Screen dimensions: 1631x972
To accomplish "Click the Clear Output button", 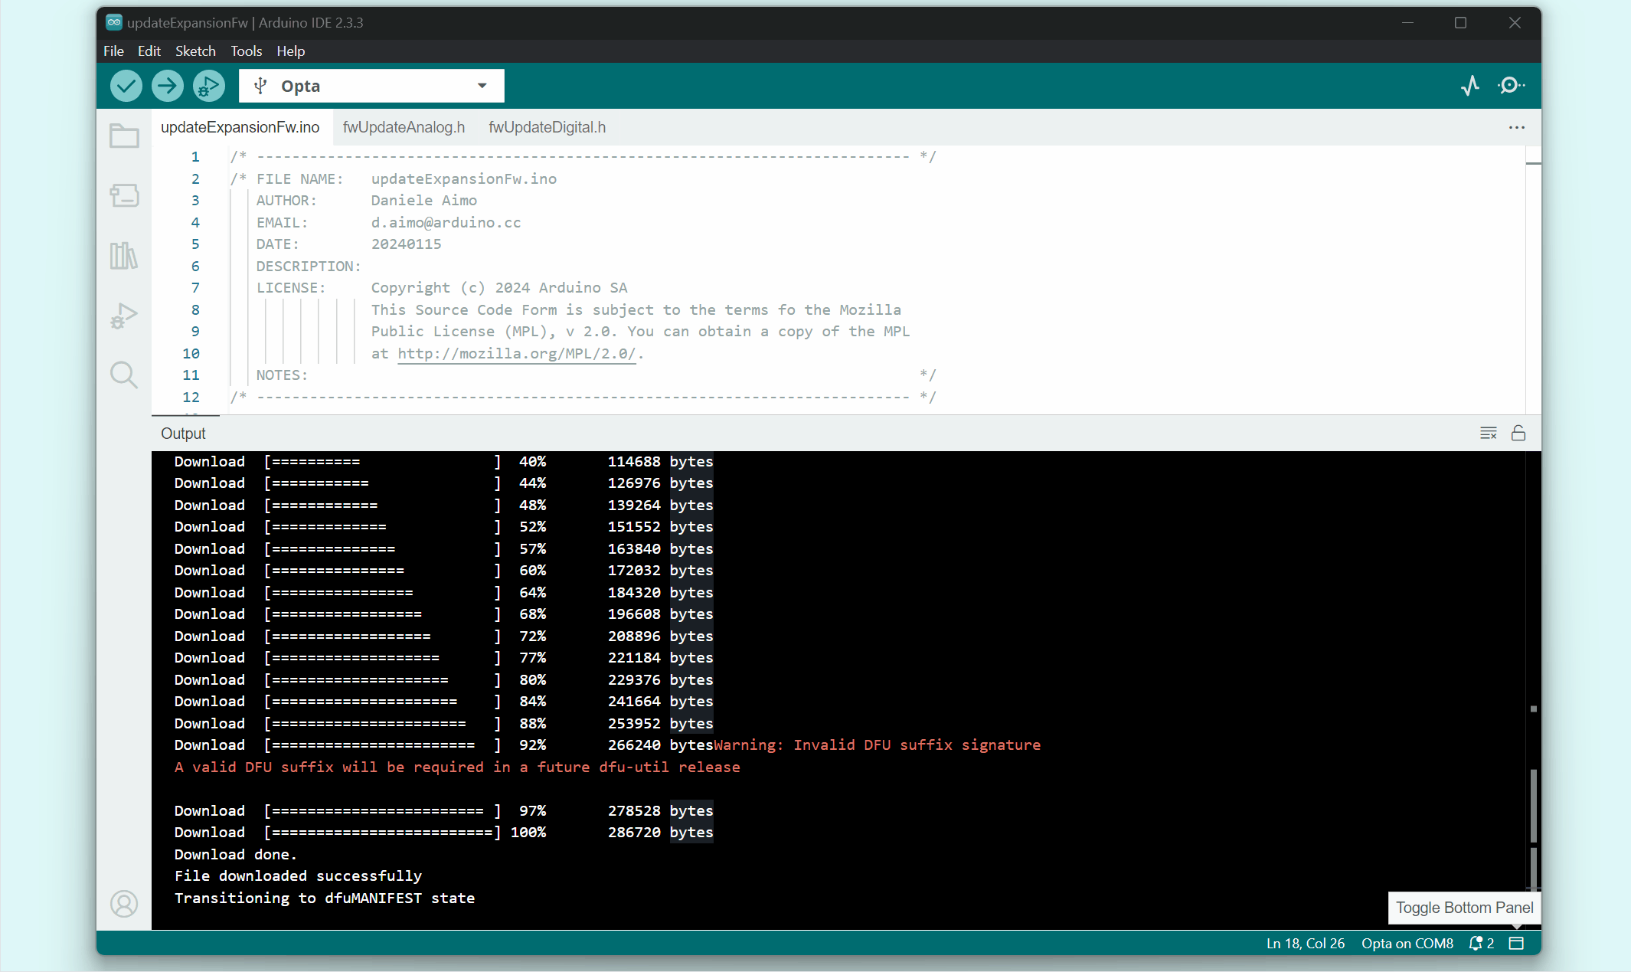I will (1488, 434).
